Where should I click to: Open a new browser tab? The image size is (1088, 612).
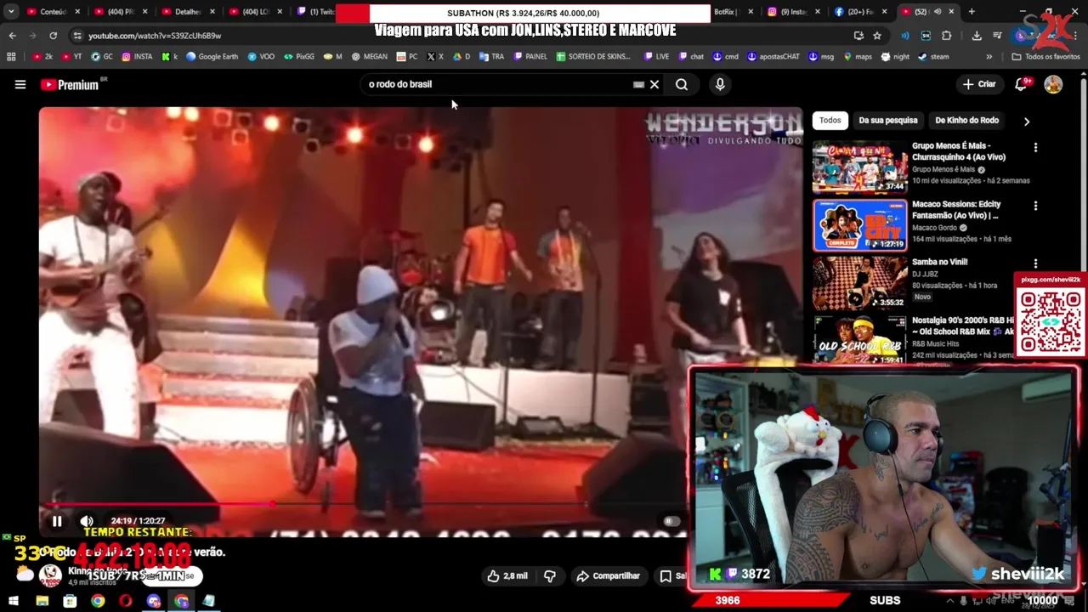pos(972,12)
